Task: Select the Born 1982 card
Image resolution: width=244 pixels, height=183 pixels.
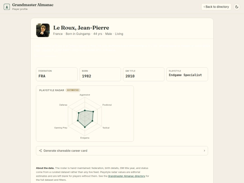Action: click(100, 74)
